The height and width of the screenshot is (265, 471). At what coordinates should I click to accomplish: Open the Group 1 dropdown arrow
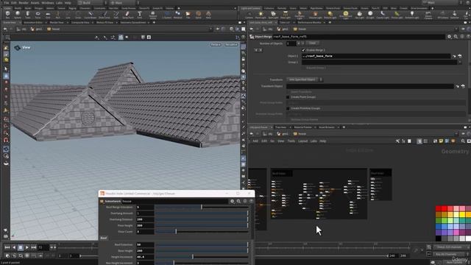[460, 62]
